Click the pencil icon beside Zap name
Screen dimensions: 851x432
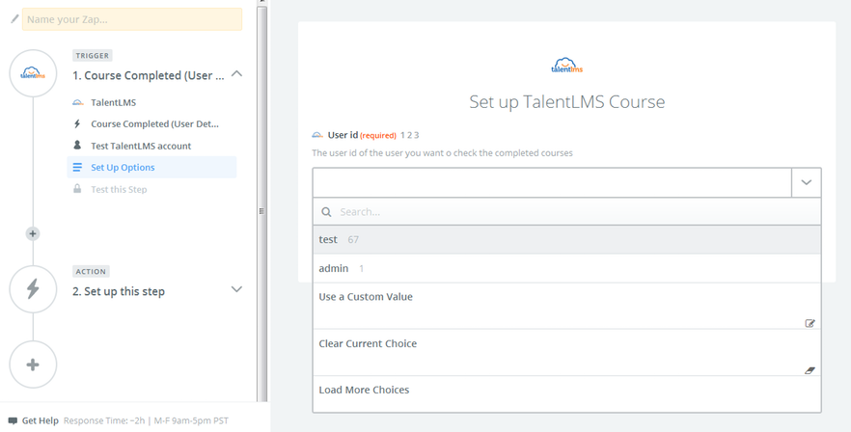(x=14, y=19)
